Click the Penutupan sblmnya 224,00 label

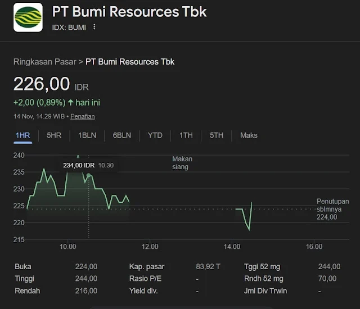(332, 209)
